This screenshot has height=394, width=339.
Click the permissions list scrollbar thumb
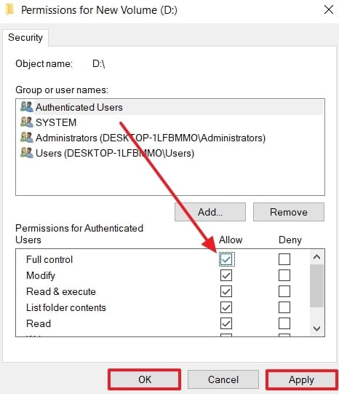point(316,285)
